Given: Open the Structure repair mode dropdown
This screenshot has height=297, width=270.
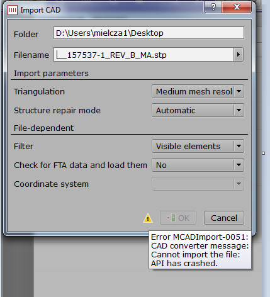Looking at the screenshot, I should click(x=198, y=110).
